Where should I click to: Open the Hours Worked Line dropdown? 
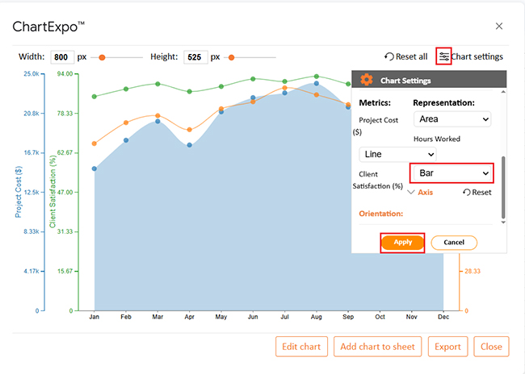click(397, 154)
